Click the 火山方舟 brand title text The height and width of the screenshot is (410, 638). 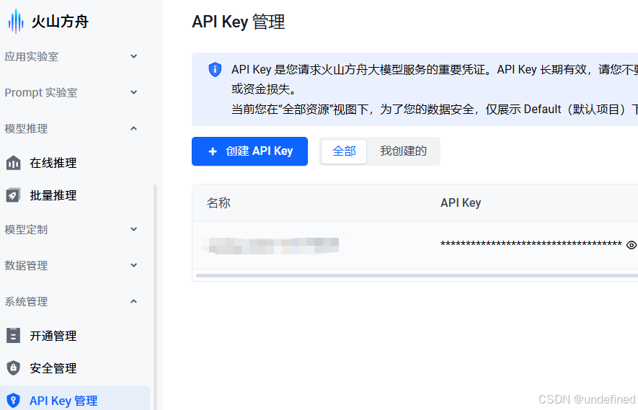[x=60, y=22]
